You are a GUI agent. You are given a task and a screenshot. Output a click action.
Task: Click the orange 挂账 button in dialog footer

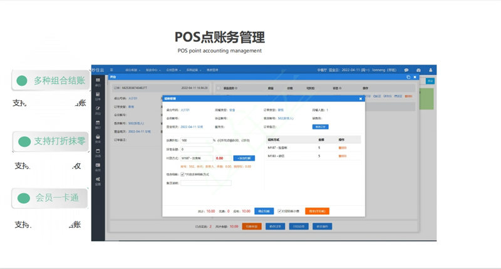[317, 211]
